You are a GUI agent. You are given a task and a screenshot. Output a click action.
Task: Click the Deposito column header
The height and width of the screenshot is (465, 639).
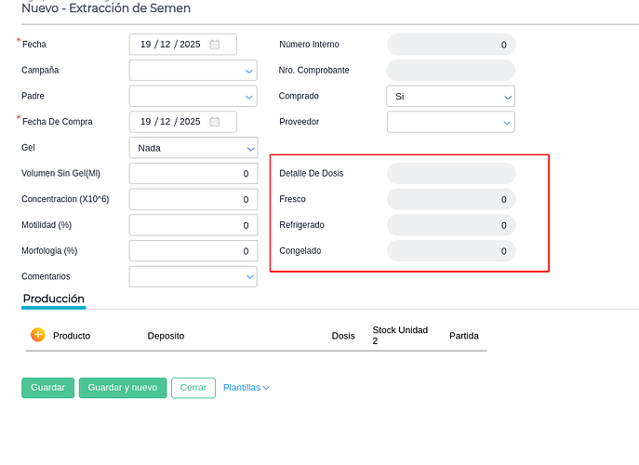(166, 336)
